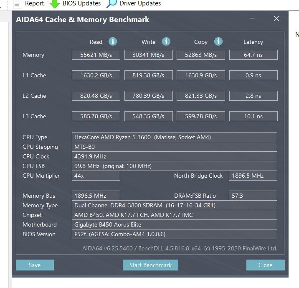Click Motherboard value Gigabyte B450 Aorus Elite
The width and height of the screenshot is (299, 288).
click(175, 224)
